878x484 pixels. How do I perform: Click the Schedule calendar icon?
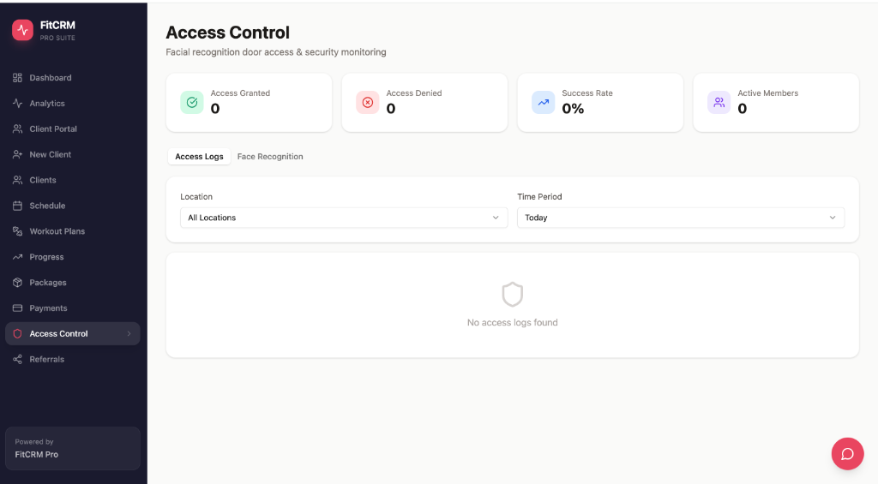[17, 206]
